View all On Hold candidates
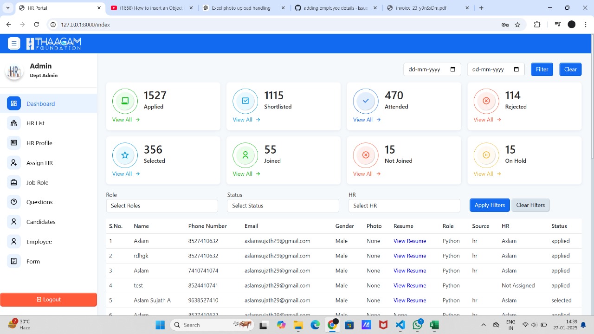Screen dimensions: 594x334 coord(487,174)
